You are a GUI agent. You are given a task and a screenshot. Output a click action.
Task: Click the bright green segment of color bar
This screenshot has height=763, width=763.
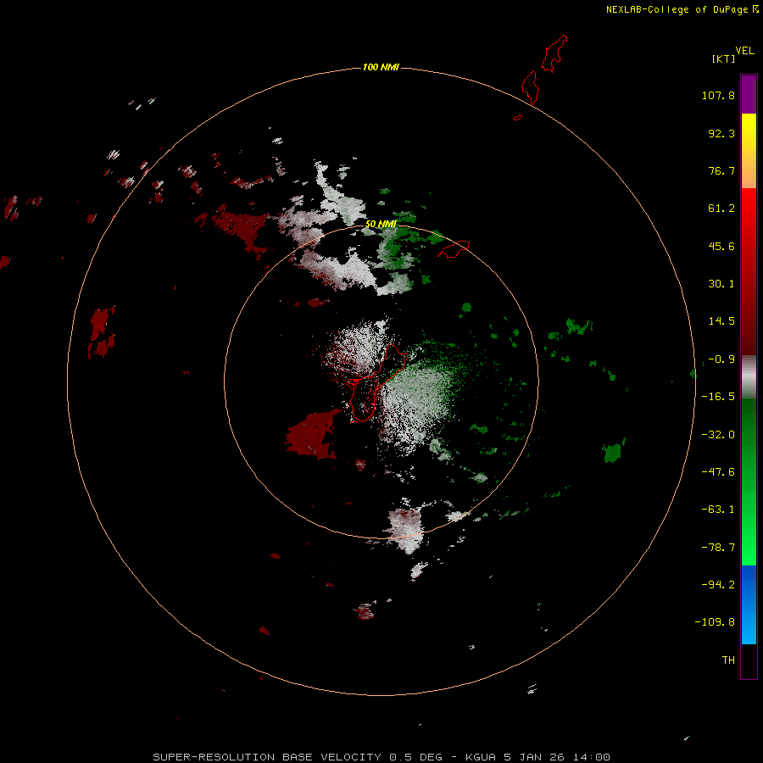pos(749,482)
